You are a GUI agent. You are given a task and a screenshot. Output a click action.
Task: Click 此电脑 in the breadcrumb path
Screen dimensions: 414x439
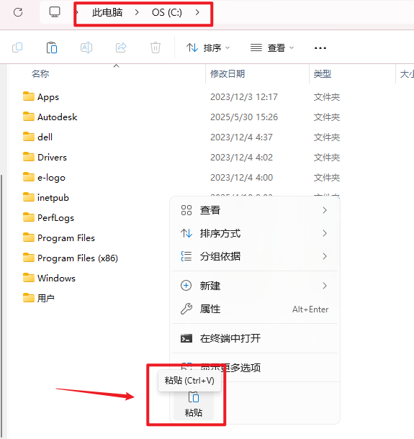107,13
